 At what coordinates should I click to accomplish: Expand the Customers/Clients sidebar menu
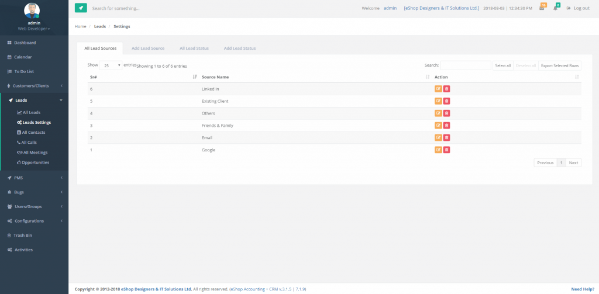point(34,86)
